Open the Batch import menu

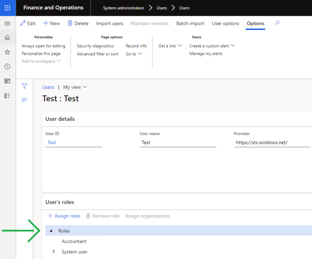tap(190, 24)
